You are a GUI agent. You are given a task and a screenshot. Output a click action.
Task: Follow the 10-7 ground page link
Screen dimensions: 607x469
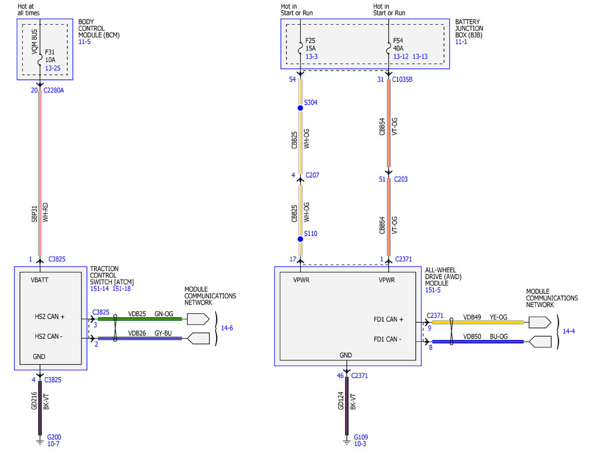coord(53,444)
